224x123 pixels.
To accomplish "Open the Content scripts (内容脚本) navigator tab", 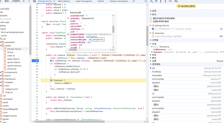I will tap(16, 1).
